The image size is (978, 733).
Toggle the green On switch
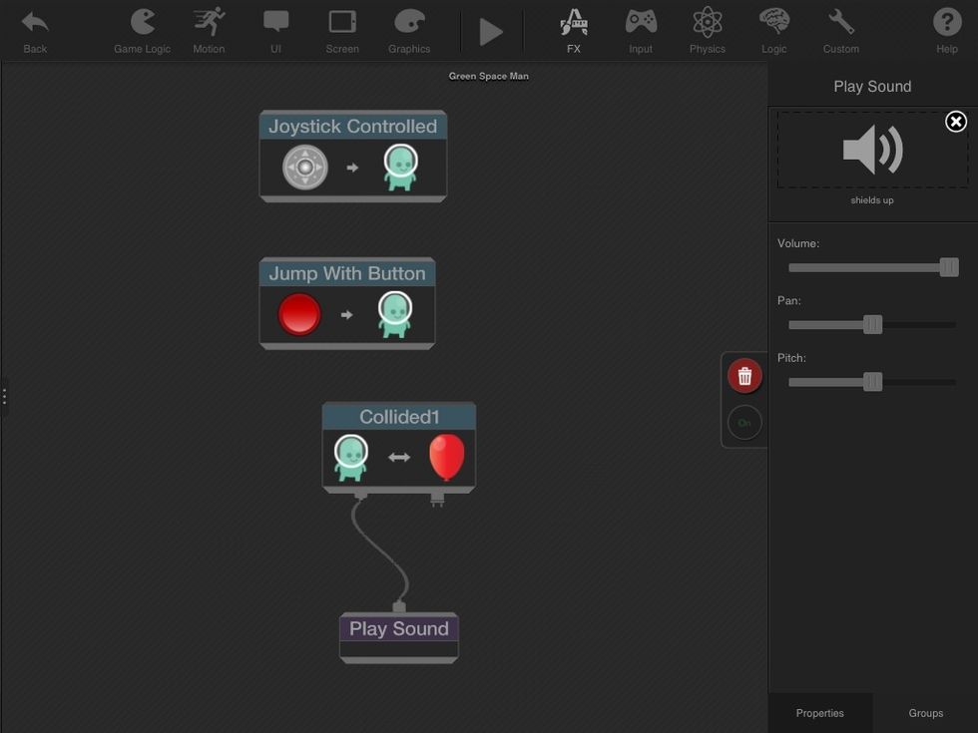pyautogui.click(x=744, y=423)
